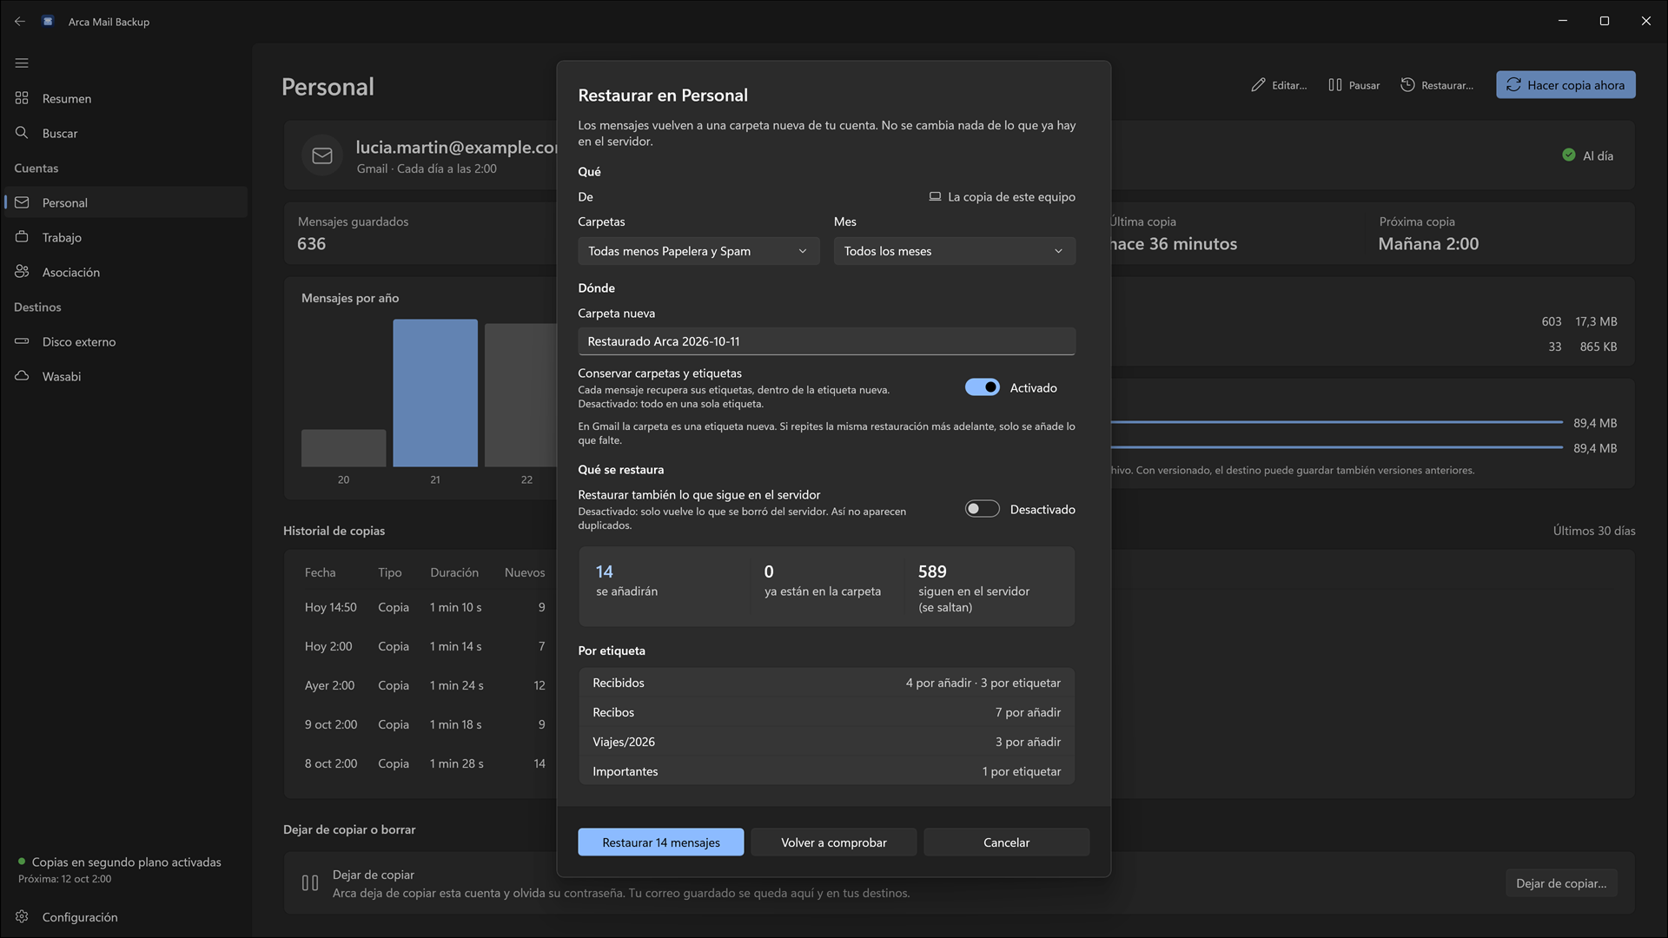Click Restaurar 14 mensajes button
Image resolution: width=1668 pixels, height=938 pixels.
pyautogui.click(x=660, y=842)
